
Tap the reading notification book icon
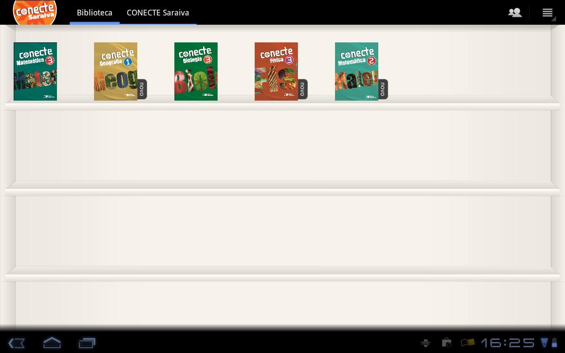468,342
